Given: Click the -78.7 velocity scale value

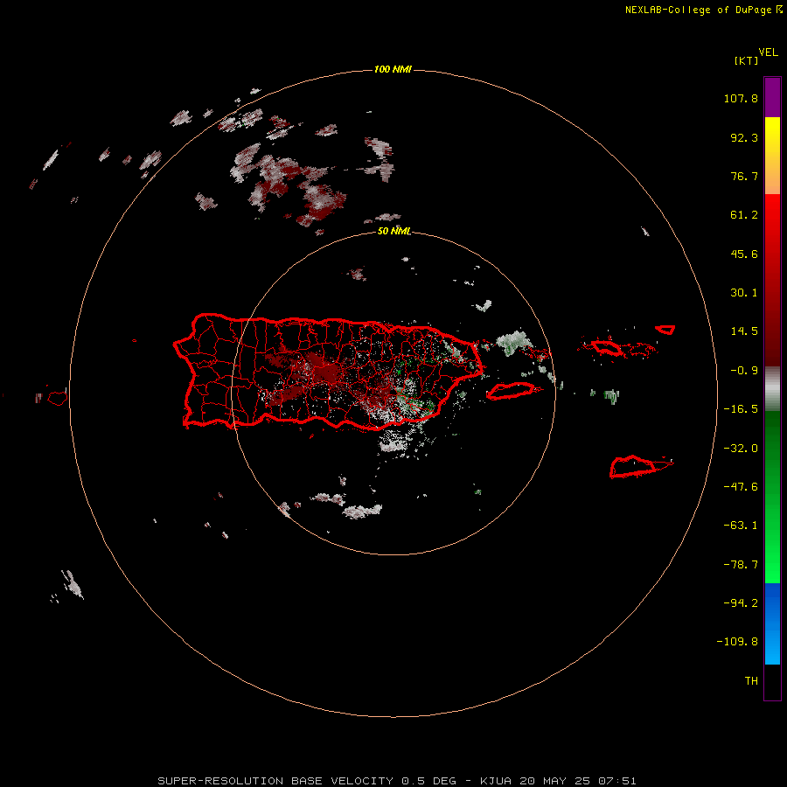Looking at the screenshot, I should pos(741,565).
